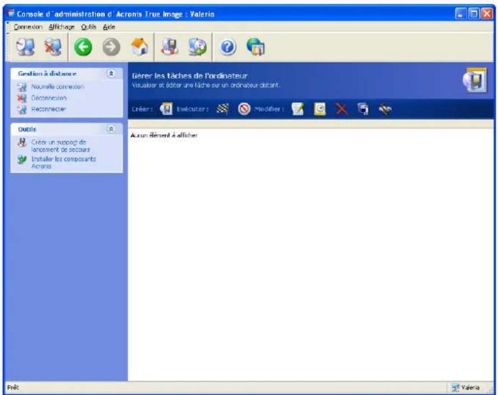Click the Nouvelle connexion sidebar icon

[x=22, y=87]
